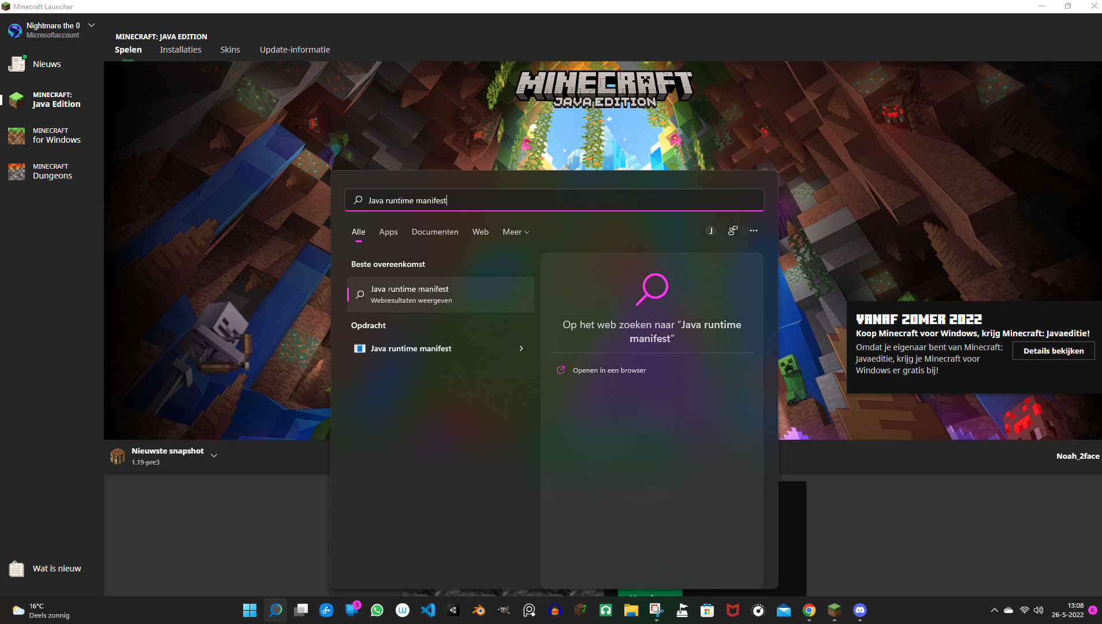
Task: Open Unity from the taskbar
Action: pyautogui.click(x=453, y=610)
